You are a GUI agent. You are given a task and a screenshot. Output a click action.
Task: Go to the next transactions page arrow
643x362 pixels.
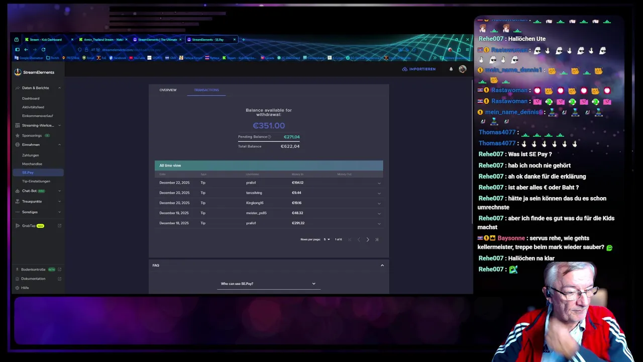point(368,239)
